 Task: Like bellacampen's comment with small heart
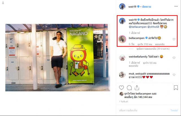[174, 39]
